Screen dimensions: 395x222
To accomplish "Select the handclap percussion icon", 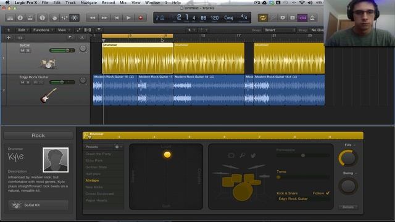I will 253,155.
